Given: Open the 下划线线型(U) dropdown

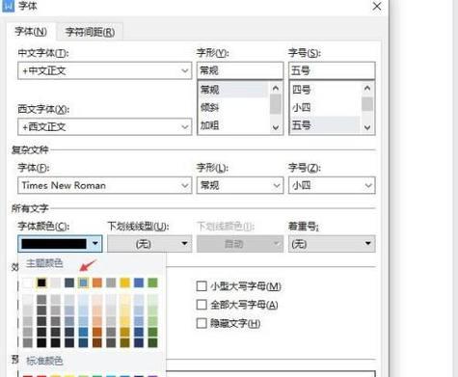Looking at the screenshot, I should 149,244.
